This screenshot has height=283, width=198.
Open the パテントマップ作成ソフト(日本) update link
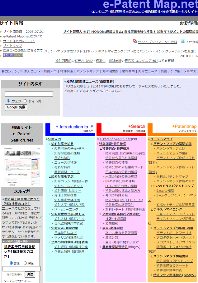tap(68, 51)
